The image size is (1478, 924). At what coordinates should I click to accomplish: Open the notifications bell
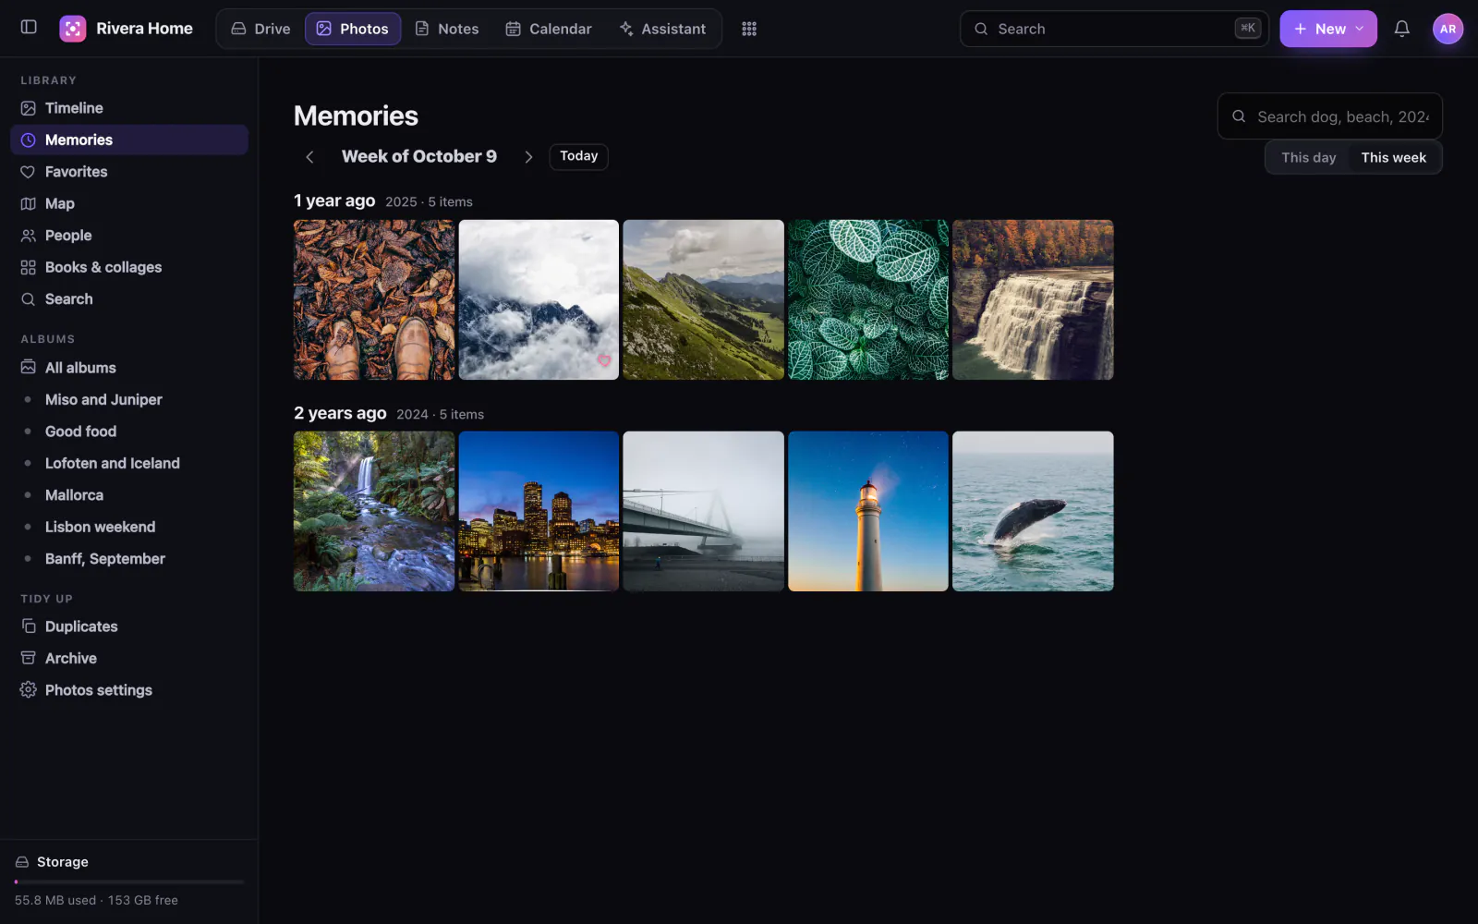pos(1401,29)
